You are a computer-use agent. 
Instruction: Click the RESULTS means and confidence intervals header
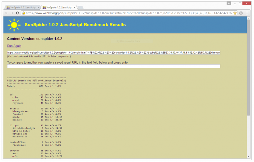coord(36,81)
